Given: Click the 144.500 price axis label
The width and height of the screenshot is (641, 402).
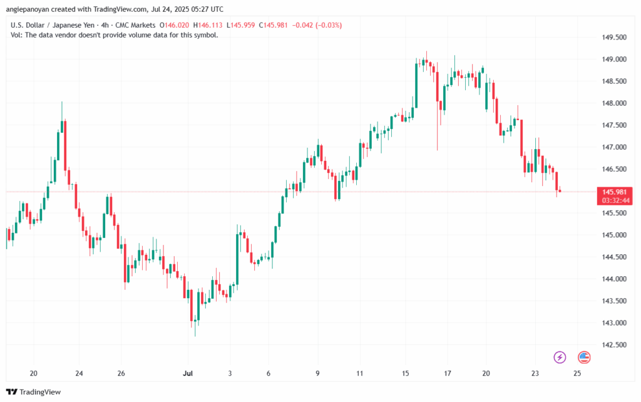Looking at the screenshot, I should (x=614, y=257).
